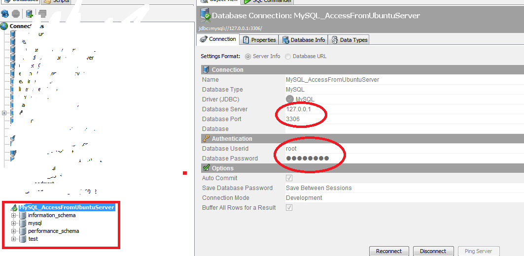
Task: Click the connection Name field value
Action: coord(404,80)
